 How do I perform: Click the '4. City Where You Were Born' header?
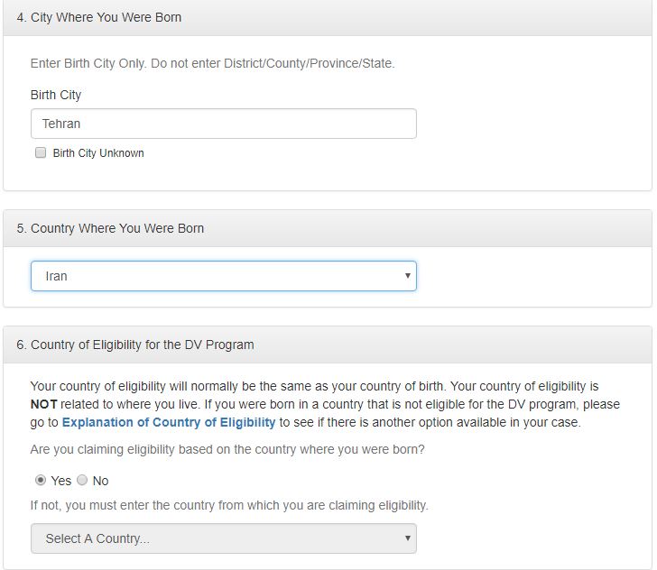click(x=99, y=17)
